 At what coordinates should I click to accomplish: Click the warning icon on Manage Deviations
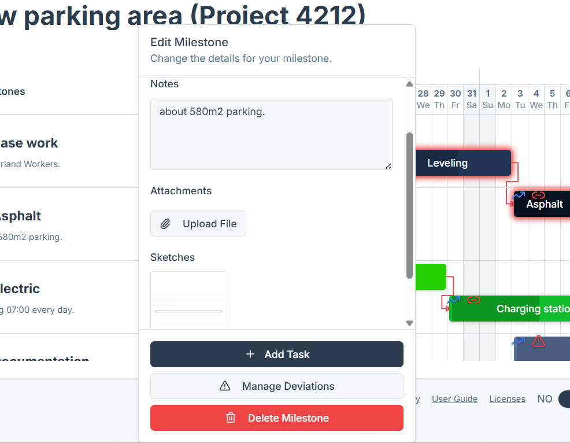tap(225, 386)
